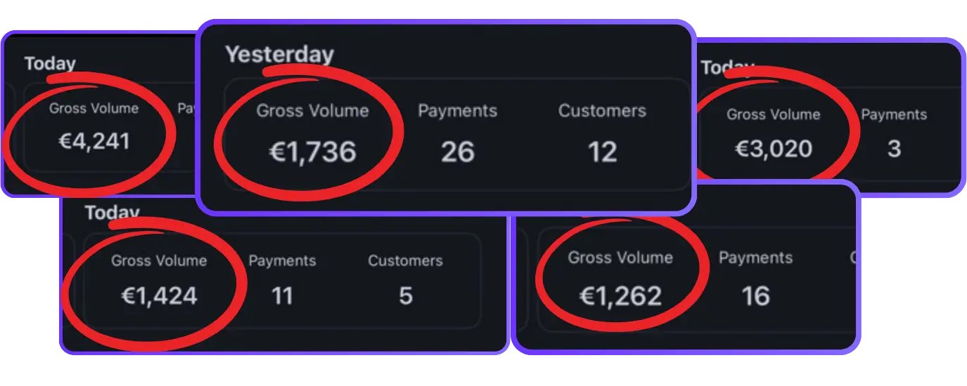
Task: Click the €4,241 gross volume figure
Action: tap(94, 142)
